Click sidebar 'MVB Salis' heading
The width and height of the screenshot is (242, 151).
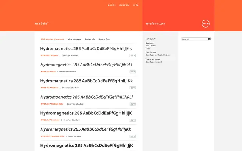pos(150,39)
